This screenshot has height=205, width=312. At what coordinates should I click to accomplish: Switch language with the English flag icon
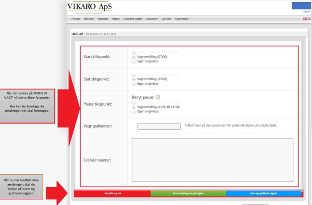pos(308,19)
